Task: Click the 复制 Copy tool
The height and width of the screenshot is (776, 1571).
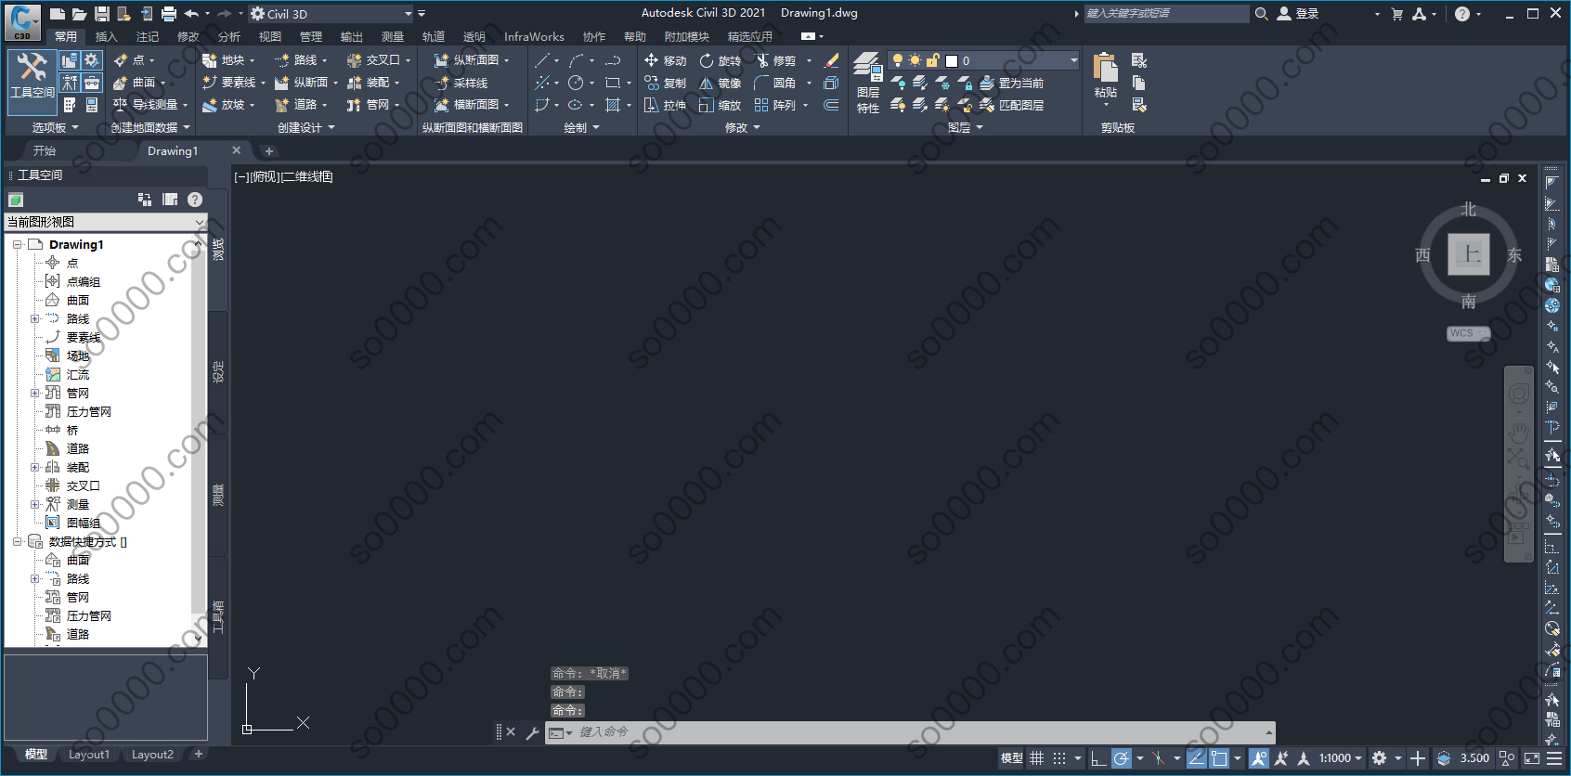Action: (665, 83)
